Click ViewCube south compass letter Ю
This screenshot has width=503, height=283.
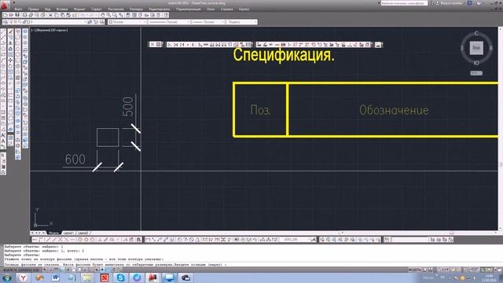476,63
